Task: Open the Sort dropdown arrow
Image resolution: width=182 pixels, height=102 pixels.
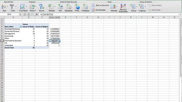Action: point(8,7)
